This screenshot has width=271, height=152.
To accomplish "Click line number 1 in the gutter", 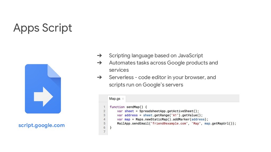I will [104, 107].
